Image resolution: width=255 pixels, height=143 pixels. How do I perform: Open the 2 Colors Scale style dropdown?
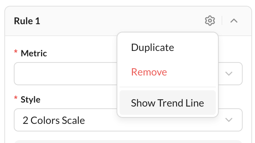(128, 120)
